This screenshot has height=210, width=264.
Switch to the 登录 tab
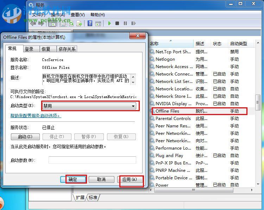(31, 49)
